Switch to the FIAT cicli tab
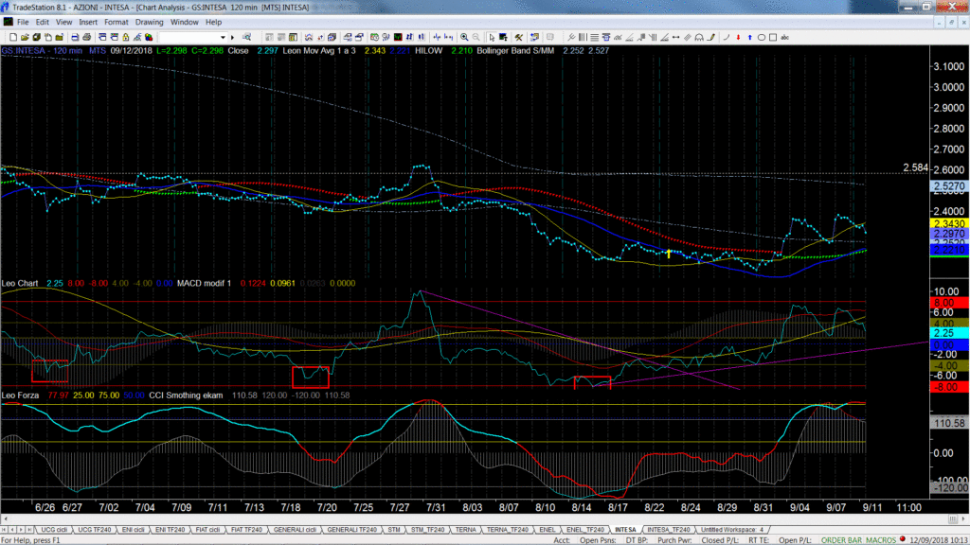Image resolution: width=970 pixels, height=545 pixels. (x=207, y=530)
